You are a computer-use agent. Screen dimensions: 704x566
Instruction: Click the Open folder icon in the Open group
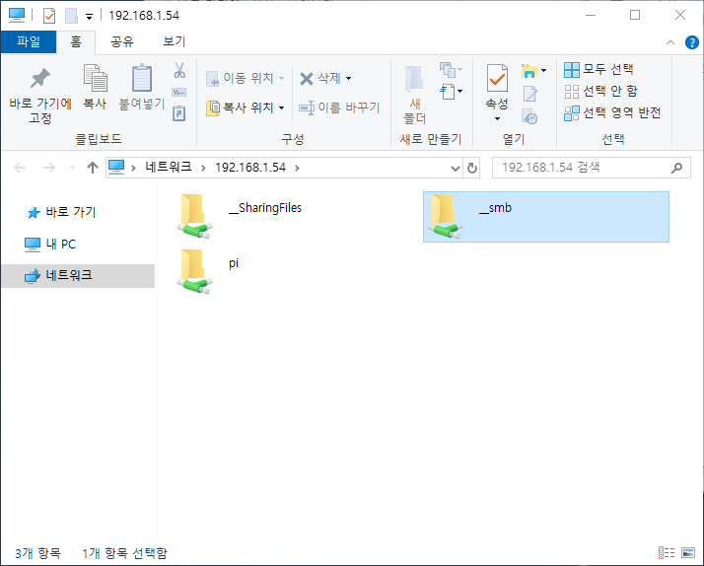(529, 70)
